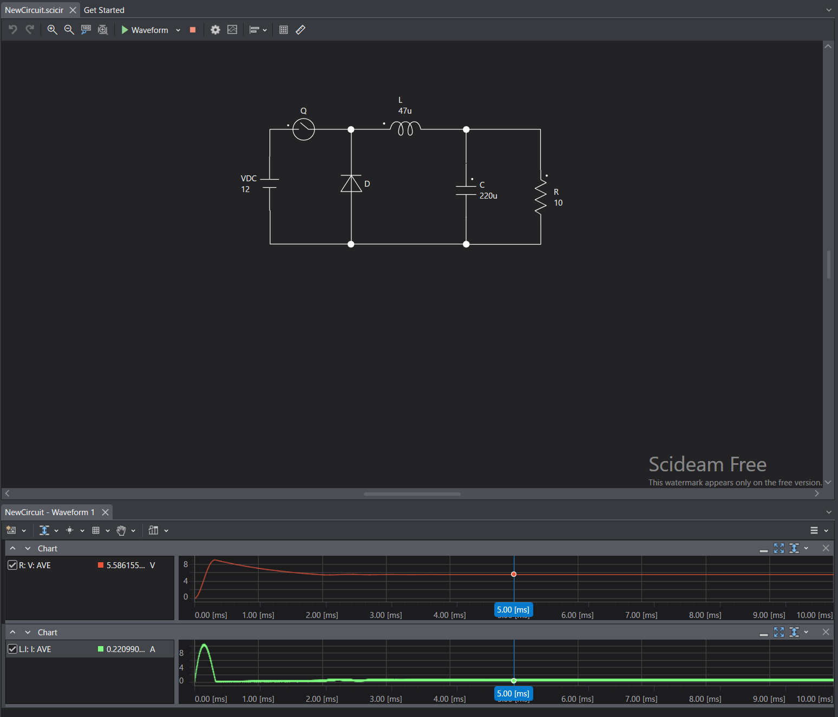Close the Waveform 1 tab

(106, 512)
